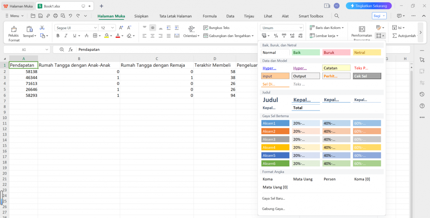
Task: Open the Help question mark in right sidebar
Action: coord(422,106)
